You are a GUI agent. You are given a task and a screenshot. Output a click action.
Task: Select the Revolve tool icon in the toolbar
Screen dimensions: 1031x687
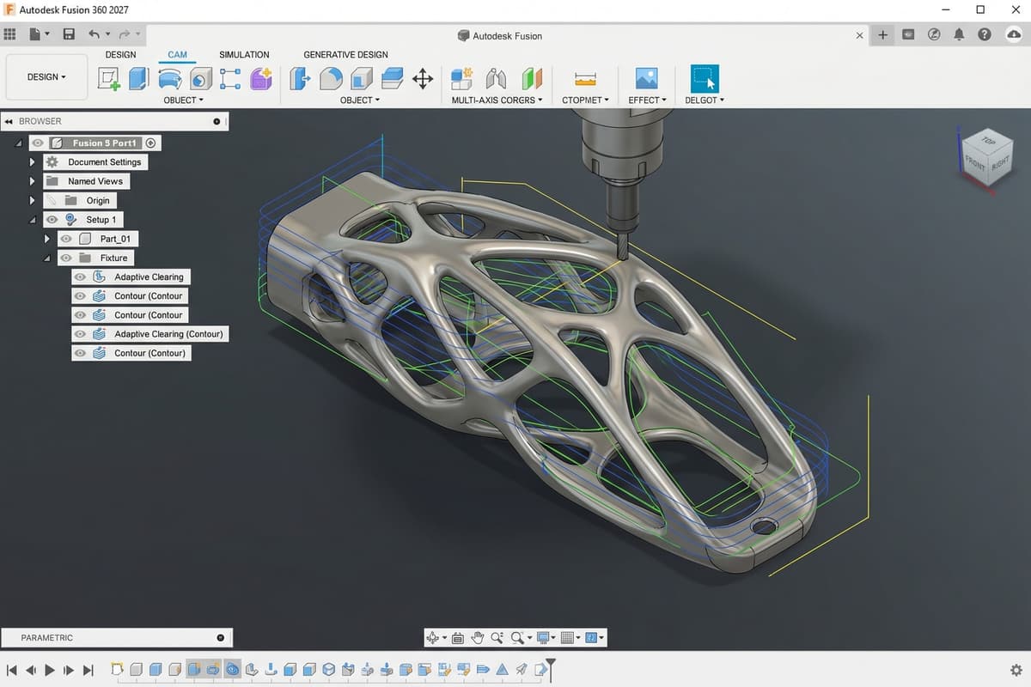pos(169,79)
